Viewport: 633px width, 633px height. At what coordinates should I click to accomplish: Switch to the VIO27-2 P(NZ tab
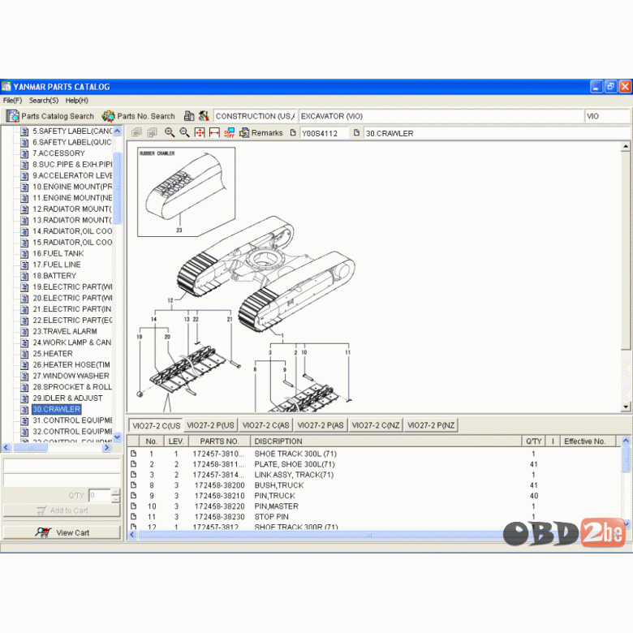click(x=431, y=425)
